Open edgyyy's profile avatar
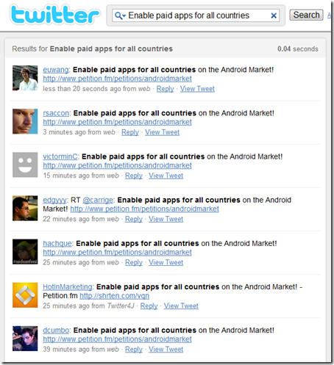Image resolution: width=334 pixels, height=365 pixels. pyautogui.click(x=25, y=208)
